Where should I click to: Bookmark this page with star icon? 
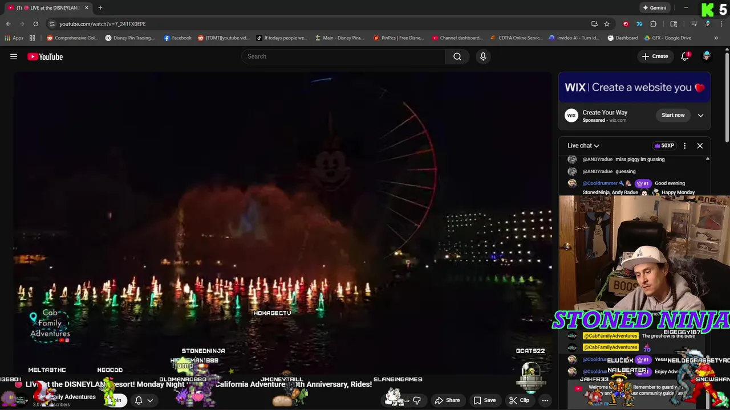coord(607,24)
